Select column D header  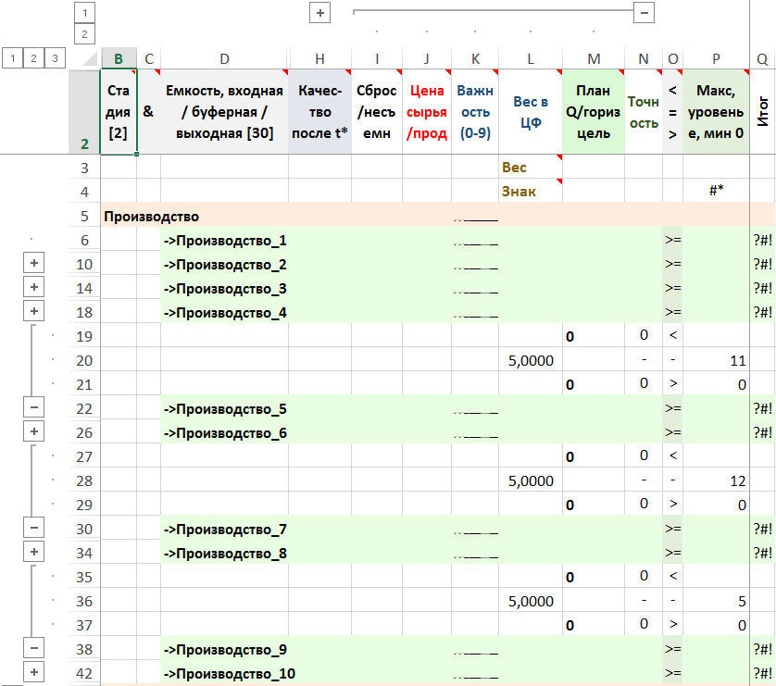224,59
